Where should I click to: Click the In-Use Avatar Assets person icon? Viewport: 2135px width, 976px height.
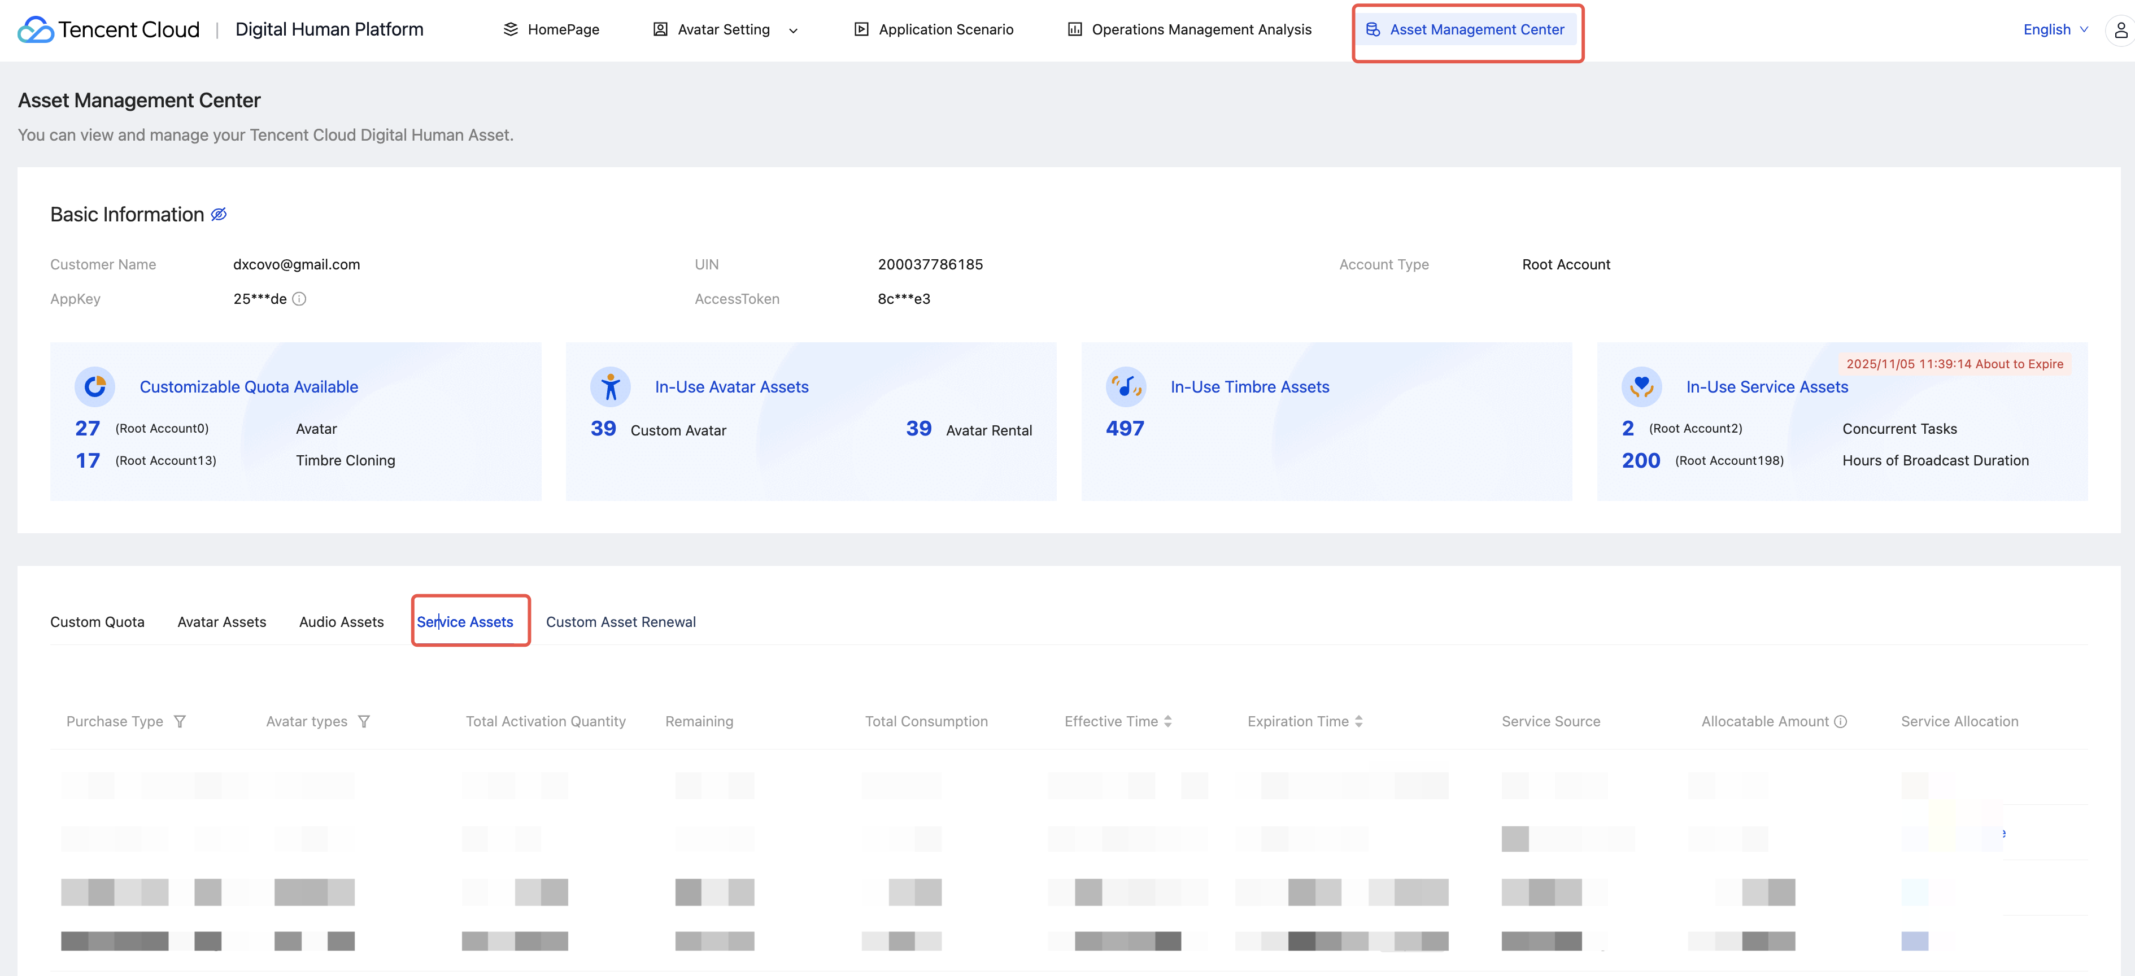[x=610, y=386]
